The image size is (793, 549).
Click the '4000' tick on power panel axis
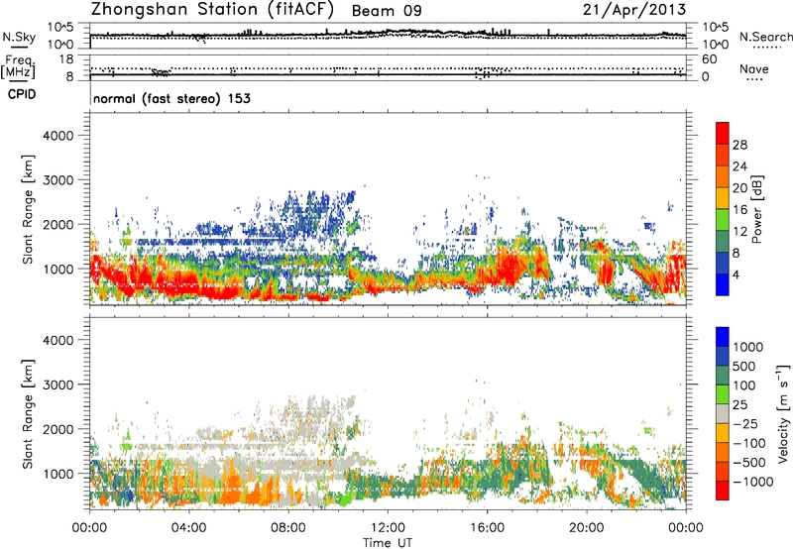pyautogui.click(x=57, y=136)
